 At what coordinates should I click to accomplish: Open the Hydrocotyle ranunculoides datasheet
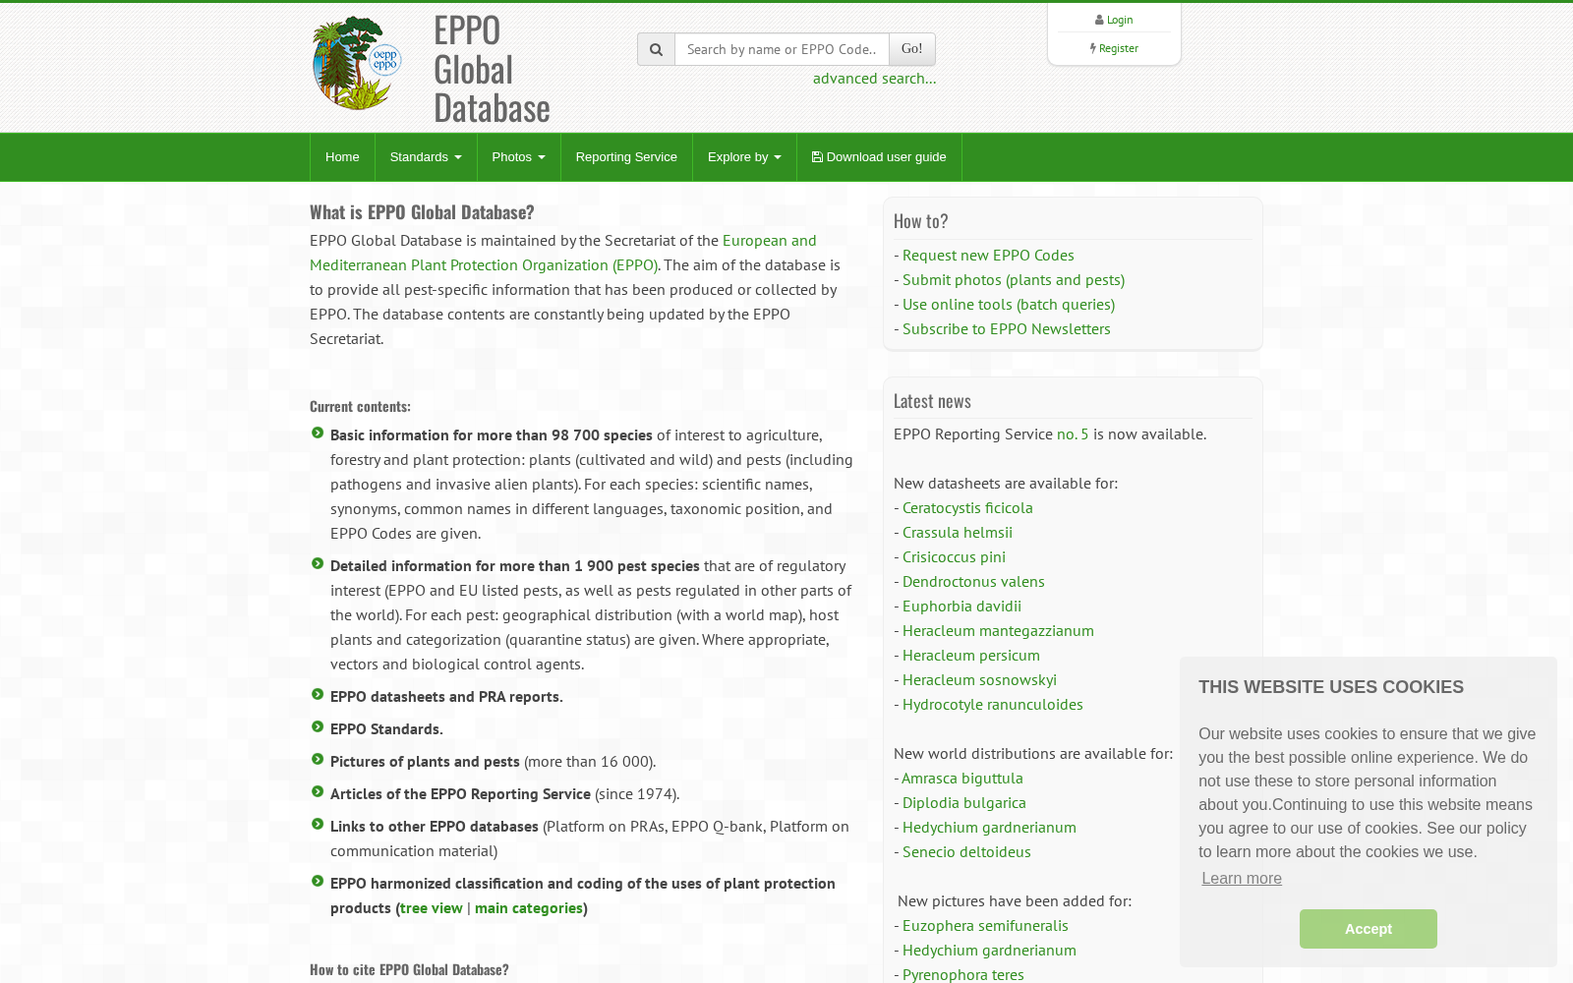tap(993, 705)
